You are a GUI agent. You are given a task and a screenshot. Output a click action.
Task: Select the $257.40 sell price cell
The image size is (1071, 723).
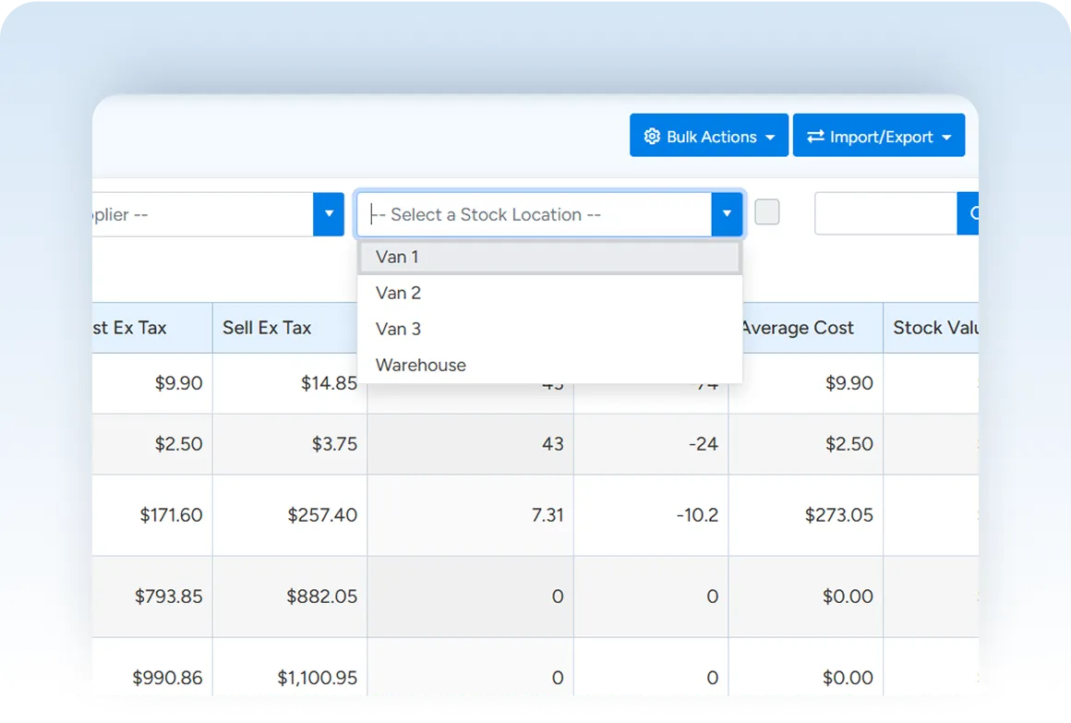point(290,515)
